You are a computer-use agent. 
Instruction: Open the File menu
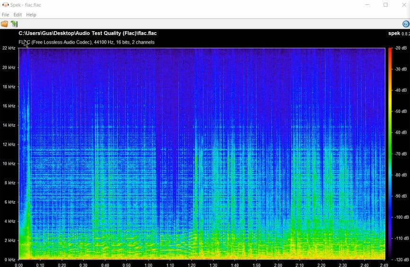[6, 15]
